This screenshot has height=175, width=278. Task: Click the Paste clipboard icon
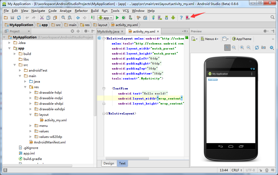pyautogui.click(x=55, y=18)
